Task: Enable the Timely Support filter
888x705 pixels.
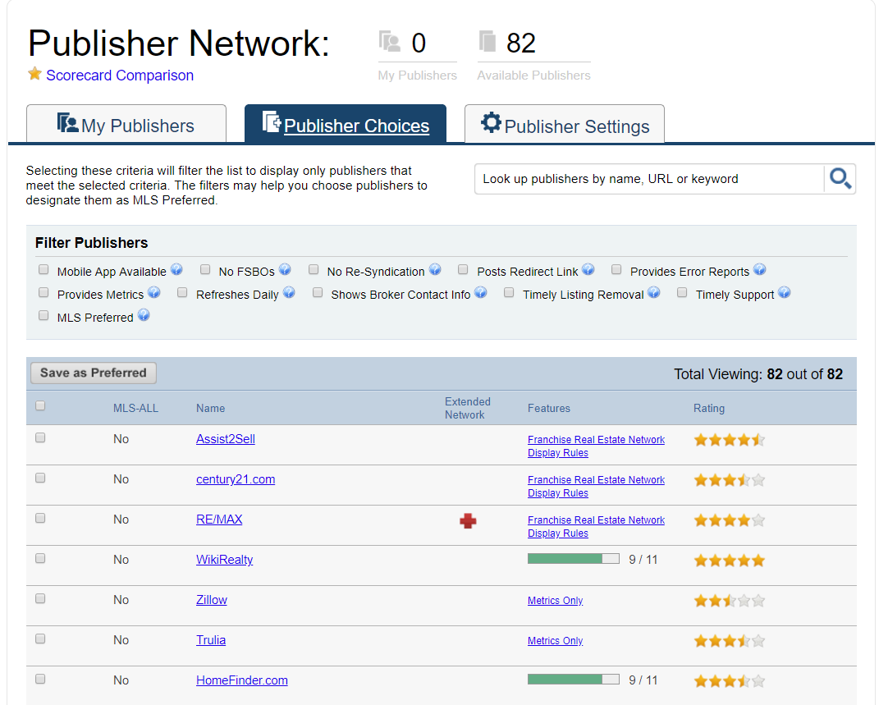Action: (x=683, y=292)
